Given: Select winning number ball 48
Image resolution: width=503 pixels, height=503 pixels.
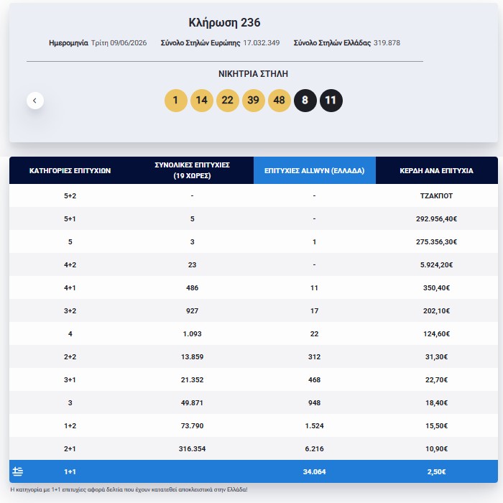Looking at the screenshot, I should (x=279, y=101).
